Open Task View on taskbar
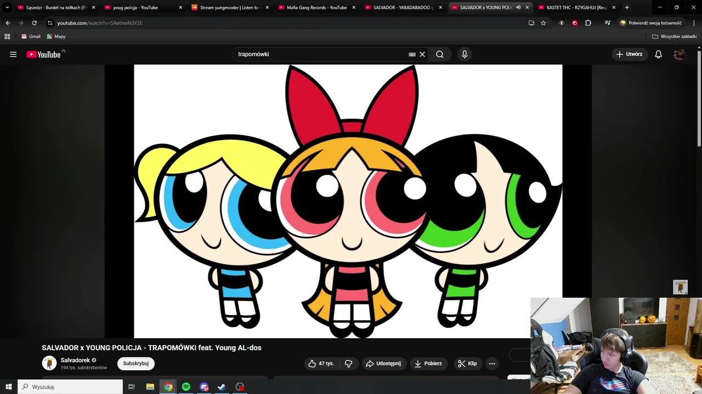This screenshot has height=394, width=702. tap(132, 387)
